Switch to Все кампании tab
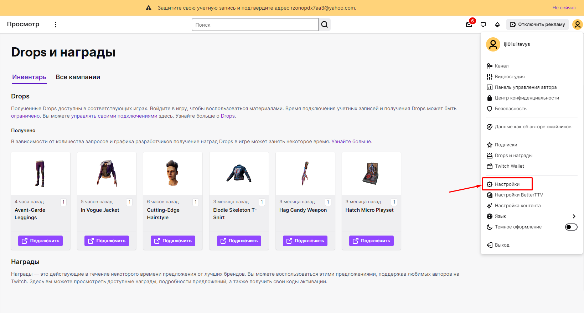 click(78, 77)
